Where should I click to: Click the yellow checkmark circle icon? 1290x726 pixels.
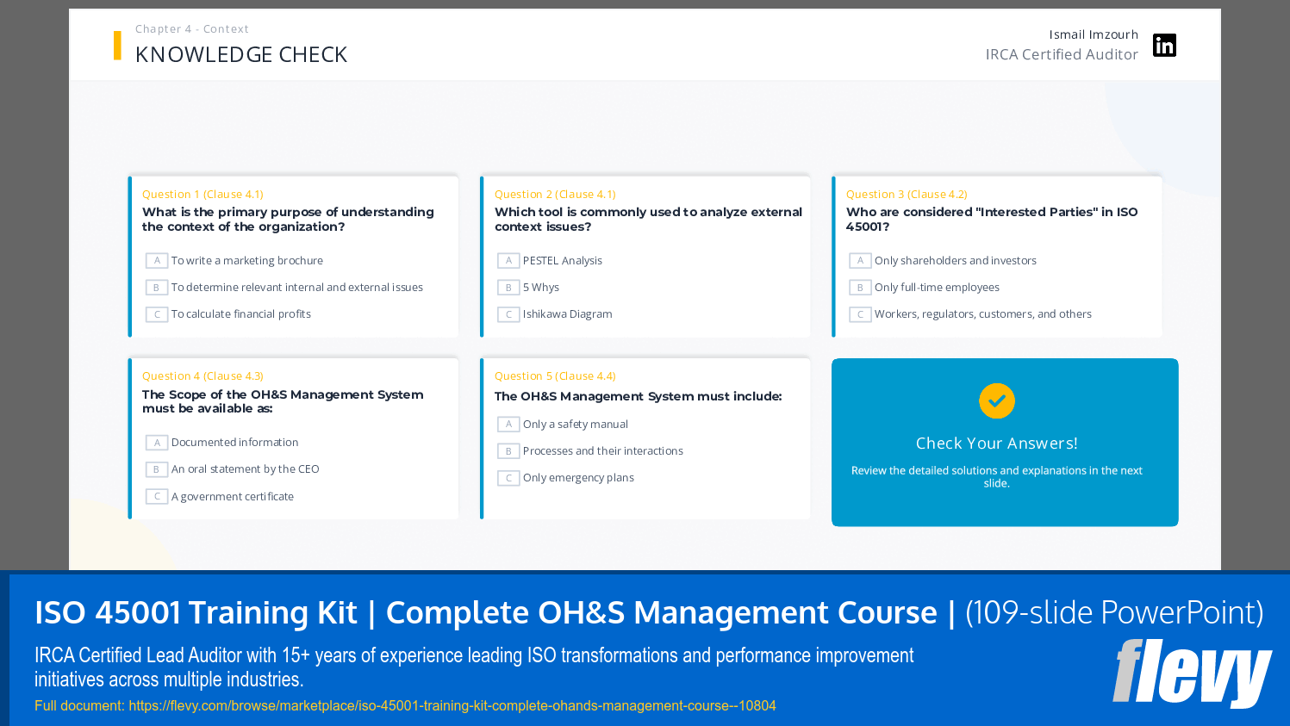(x=995, y=400)
